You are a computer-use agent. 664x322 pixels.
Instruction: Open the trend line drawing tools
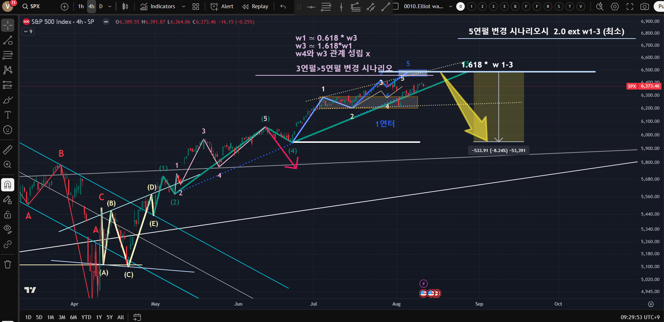click(7, 40)
